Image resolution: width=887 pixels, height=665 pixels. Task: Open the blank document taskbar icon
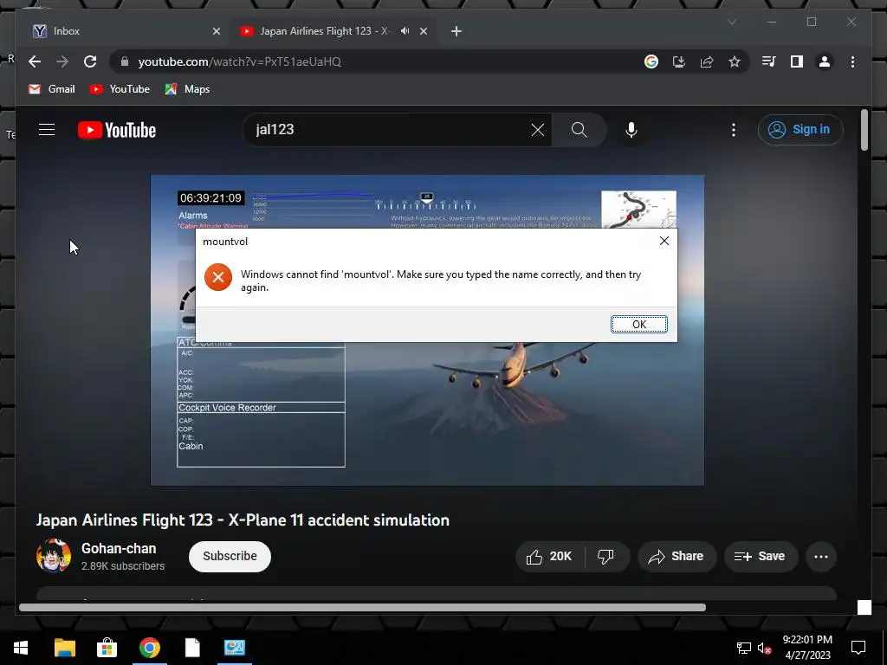[192, 648]
